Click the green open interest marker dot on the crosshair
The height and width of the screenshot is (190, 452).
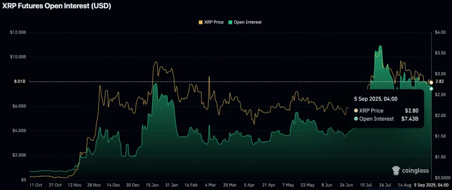tap(431, 89)
